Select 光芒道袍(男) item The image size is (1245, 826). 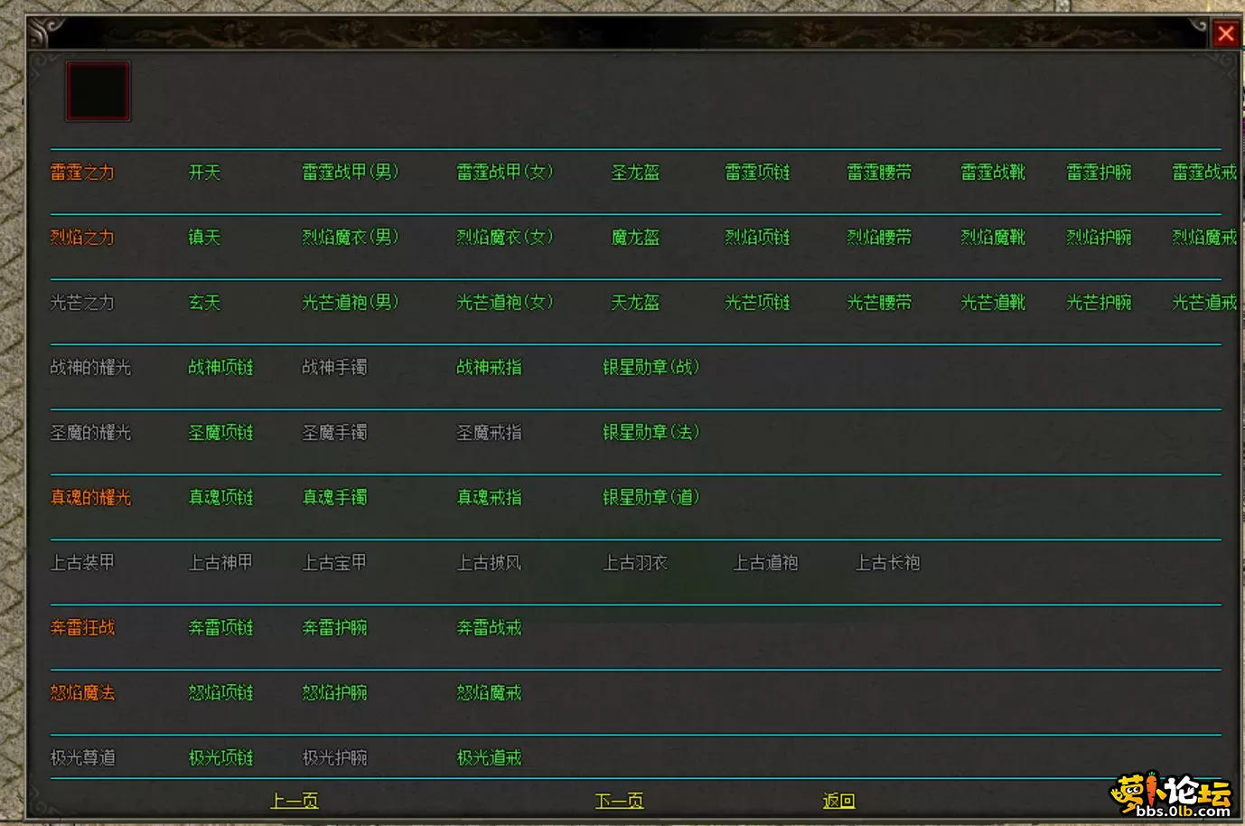tap(351, 302)
